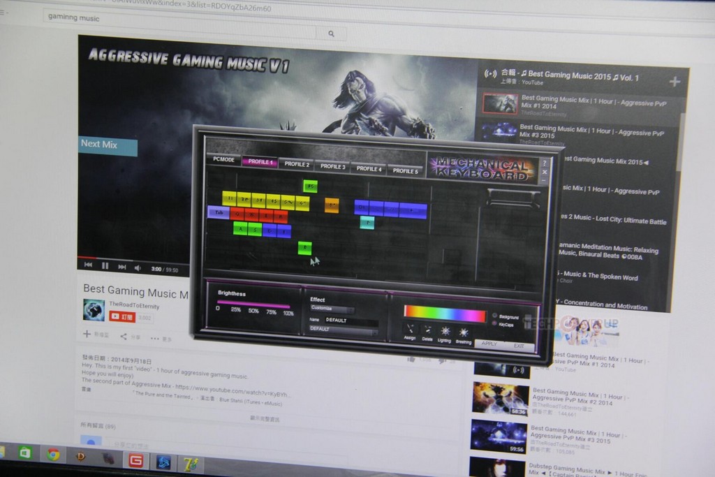Select the green A key
The image size is (715, 477).
pyautogui.click(x=240, y=228)
